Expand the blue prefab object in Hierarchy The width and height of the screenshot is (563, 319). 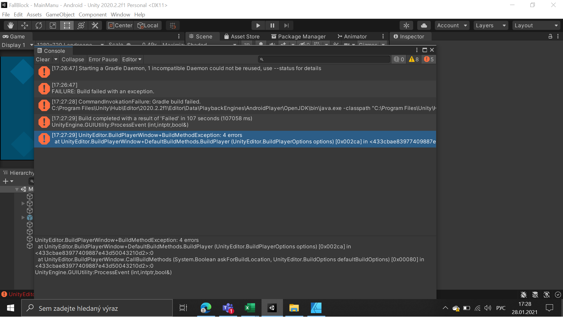(23, 218)
